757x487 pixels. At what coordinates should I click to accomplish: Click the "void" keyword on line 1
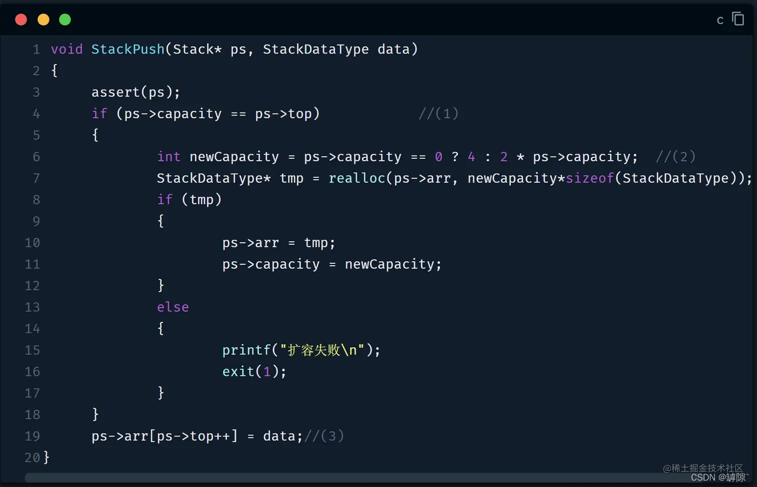tap(67, 49)
